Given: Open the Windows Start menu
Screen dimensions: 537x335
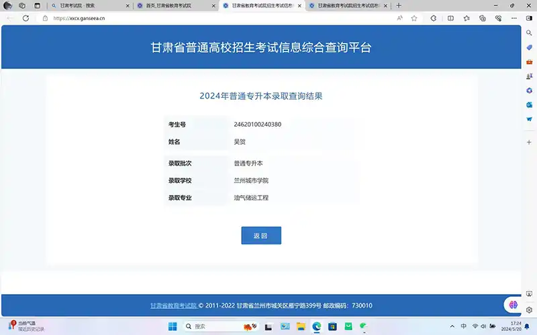Looking at the screenshot, I should [172, 326].
